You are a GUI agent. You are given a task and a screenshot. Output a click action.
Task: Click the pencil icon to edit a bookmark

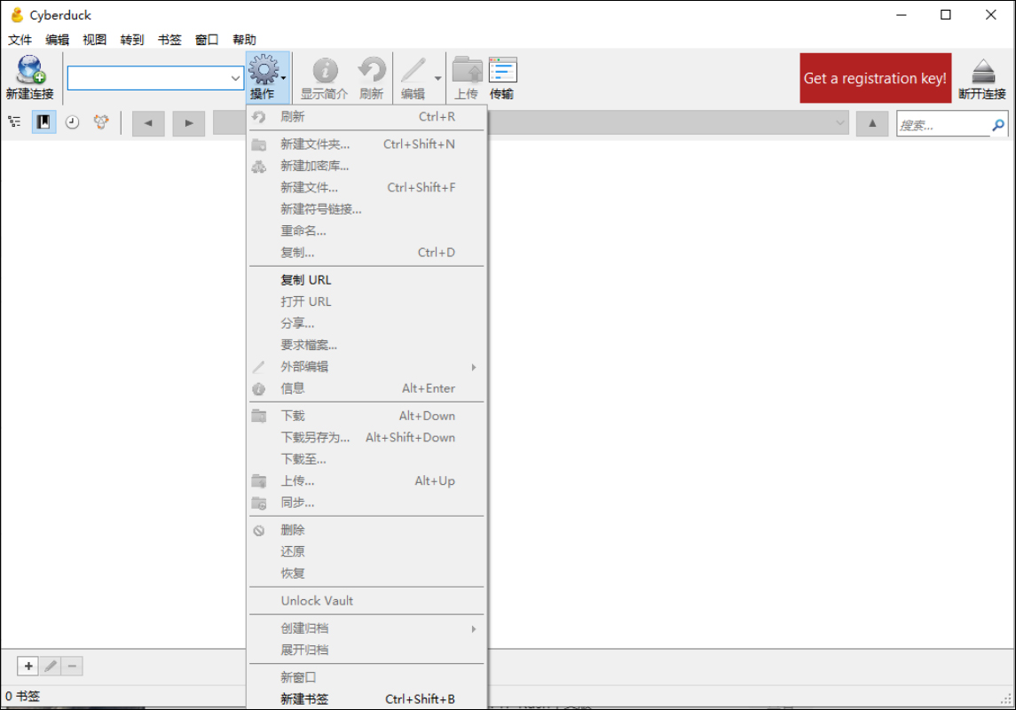pyautogui.click(x=50, y=666)
